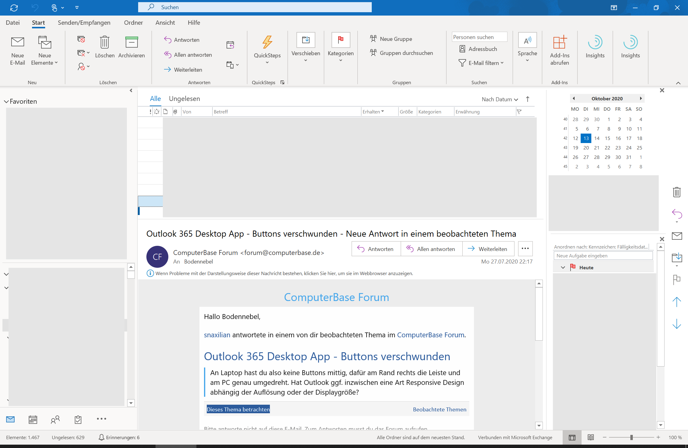This screenshot has width=688, height=448.
Task: Open the clean up conversation dropdown
Action: 83,53
